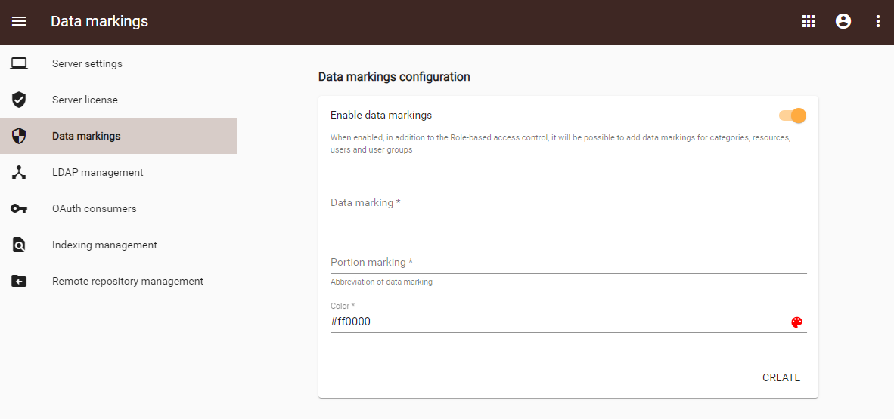Go to Indexing management page

(x=104, y=245)
